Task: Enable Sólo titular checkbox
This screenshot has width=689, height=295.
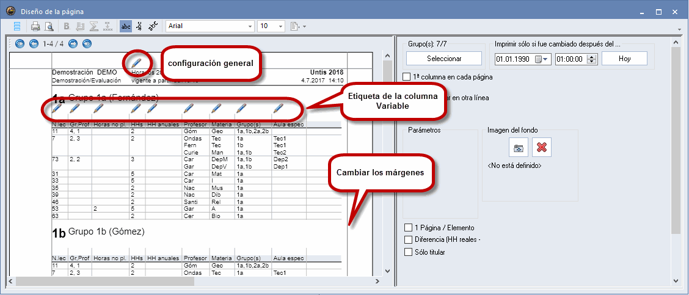Action: (x=408, y=252)
